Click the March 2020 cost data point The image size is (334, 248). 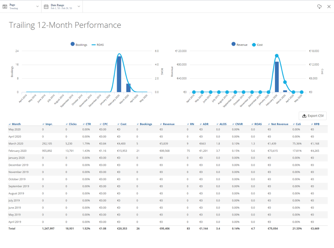pos(285,82)
